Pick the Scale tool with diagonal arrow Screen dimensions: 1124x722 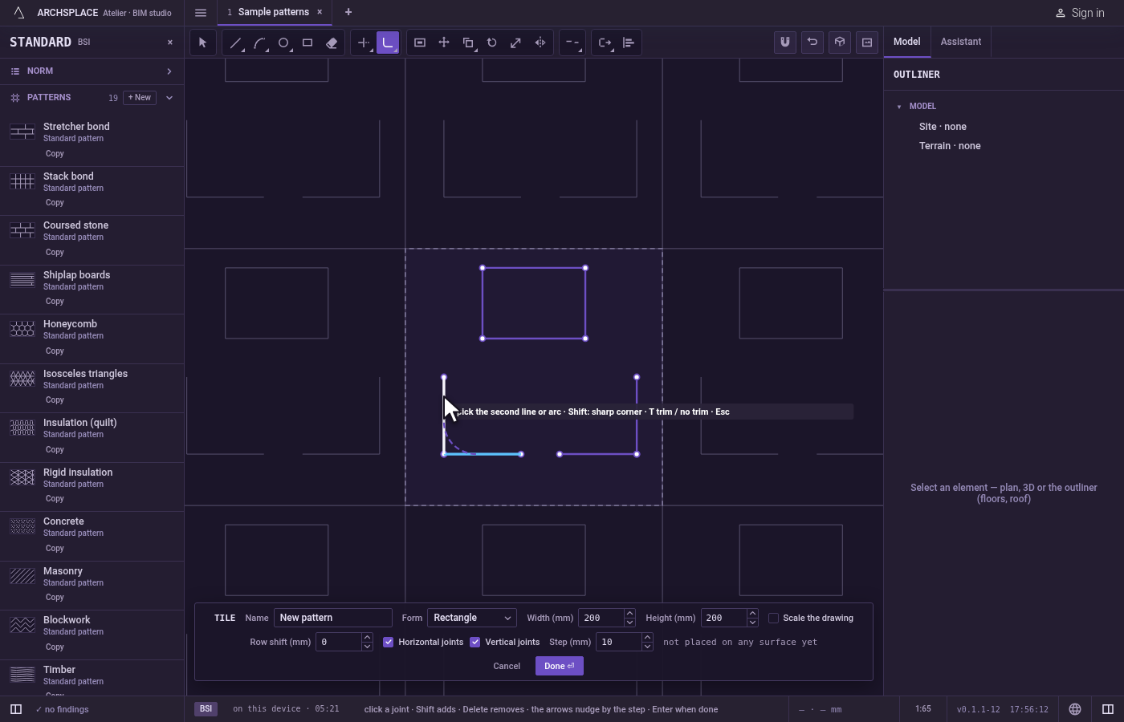[516, 43]
